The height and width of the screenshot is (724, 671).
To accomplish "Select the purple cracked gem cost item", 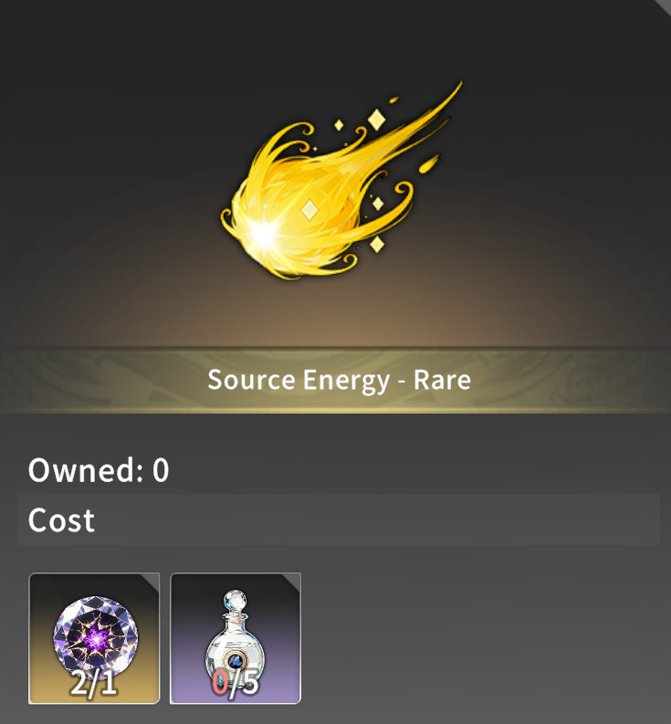I will coord(94,637).
